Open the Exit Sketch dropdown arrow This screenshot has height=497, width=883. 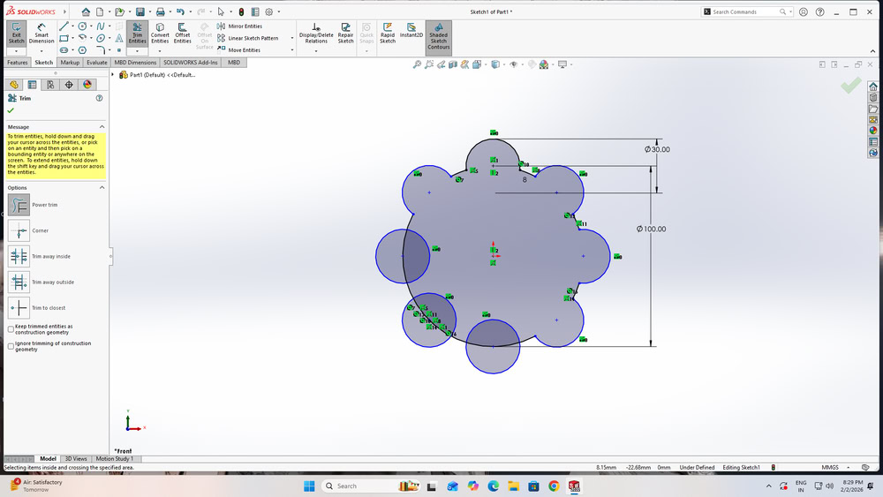tap(16, 51)
